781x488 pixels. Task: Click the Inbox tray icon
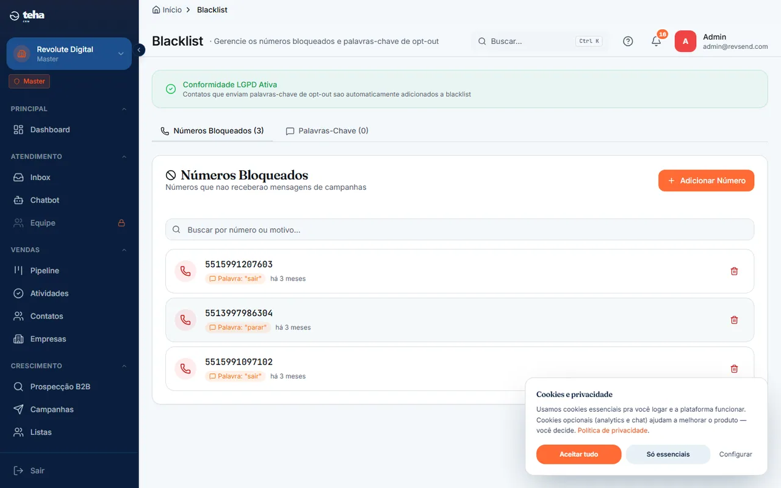click(x=18, y=178)
